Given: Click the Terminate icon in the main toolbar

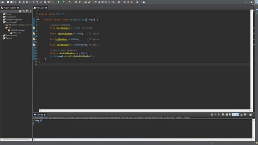Looking at the screenshot, I should tap(27, 2).
